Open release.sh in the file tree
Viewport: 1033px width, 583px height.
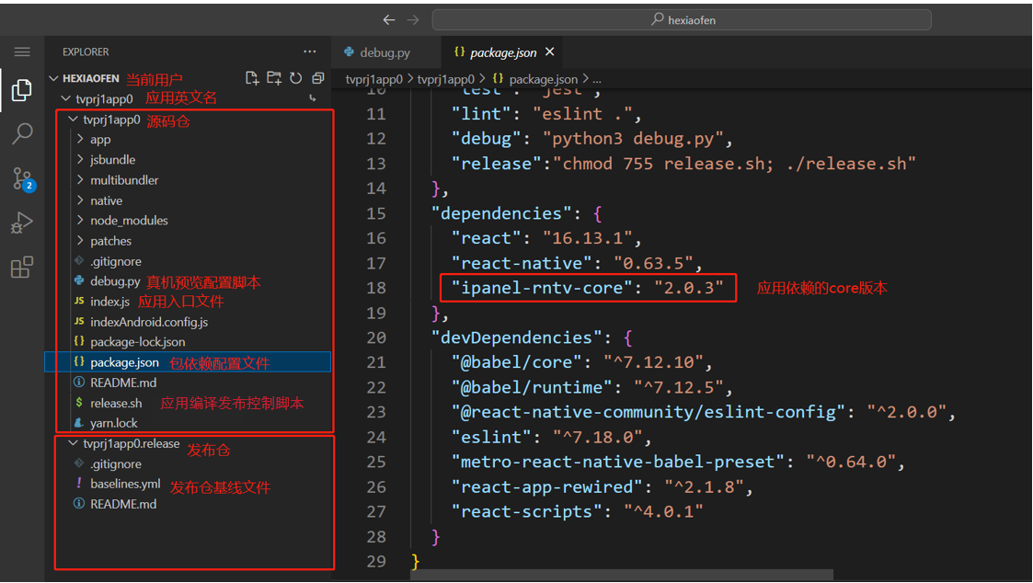pos(116,404)
